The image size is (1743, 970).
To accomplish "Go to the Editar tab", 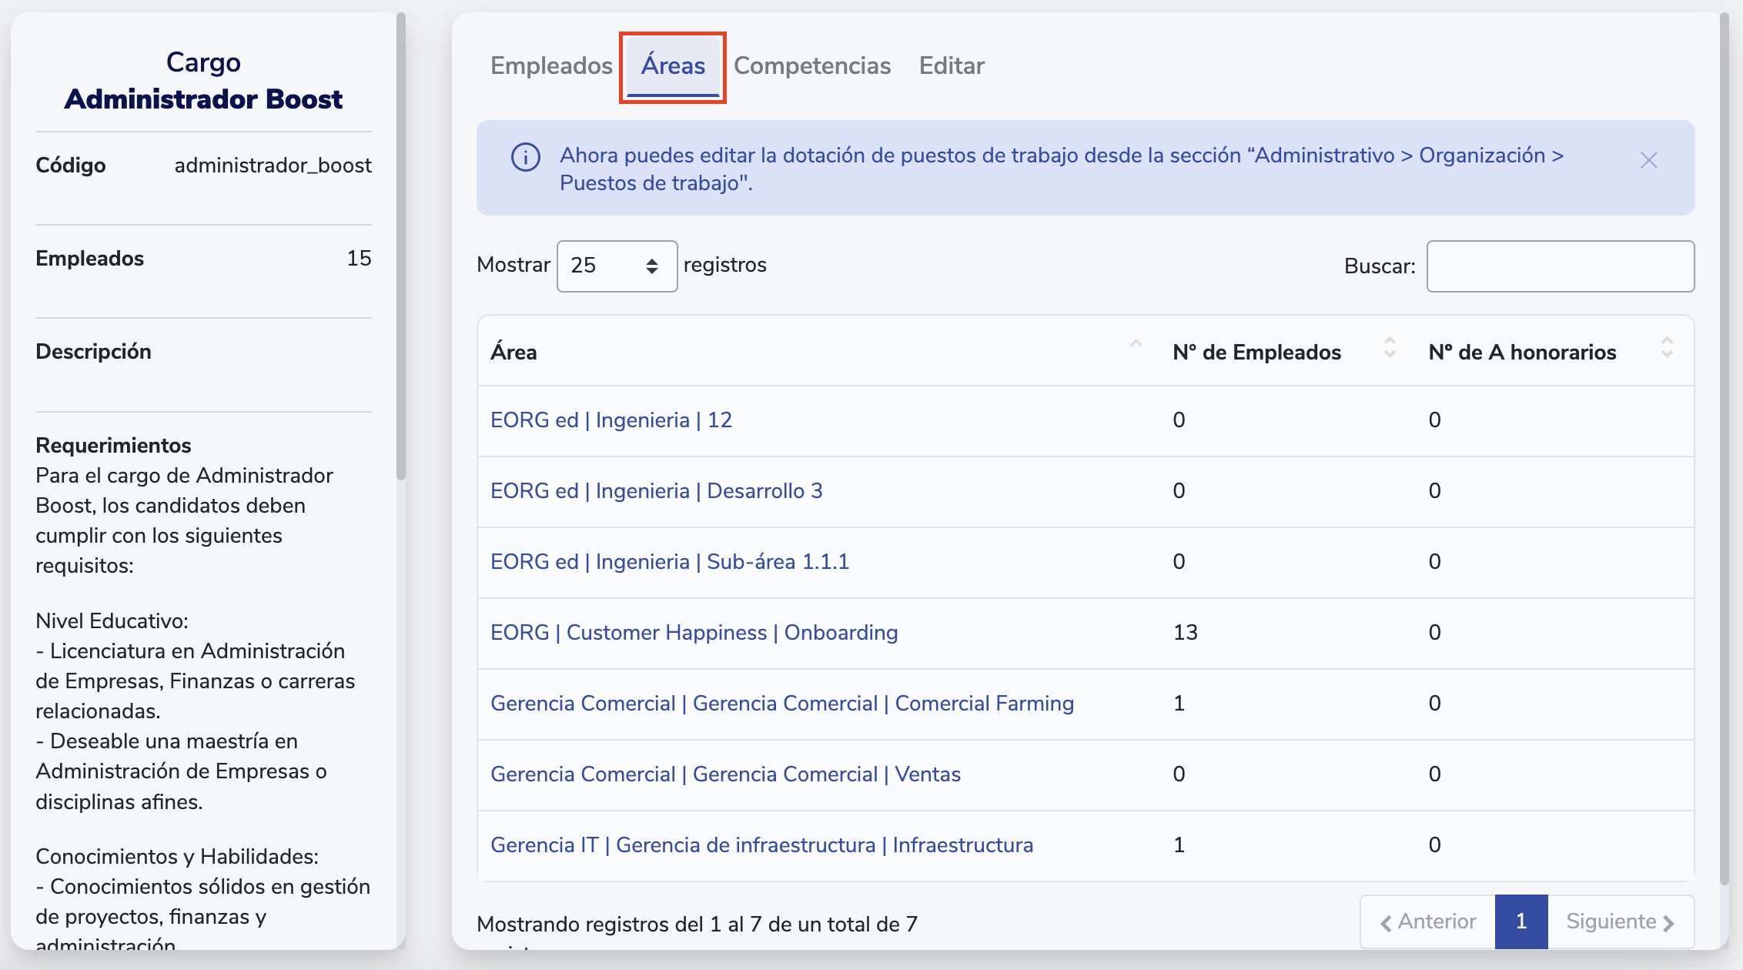I will pyautogui.click(x=952, y=66).
